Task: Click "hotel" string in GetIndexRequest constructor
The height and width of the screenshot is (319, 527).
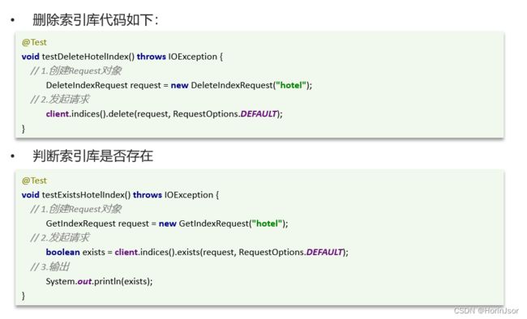Action: (x=267, y=223)
